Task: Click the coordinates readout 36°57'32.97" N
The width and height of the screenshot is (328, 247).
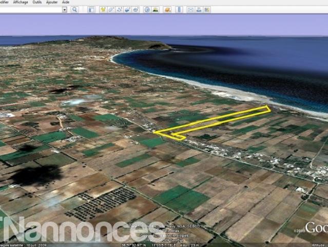Action: click(x=134, y=245)
